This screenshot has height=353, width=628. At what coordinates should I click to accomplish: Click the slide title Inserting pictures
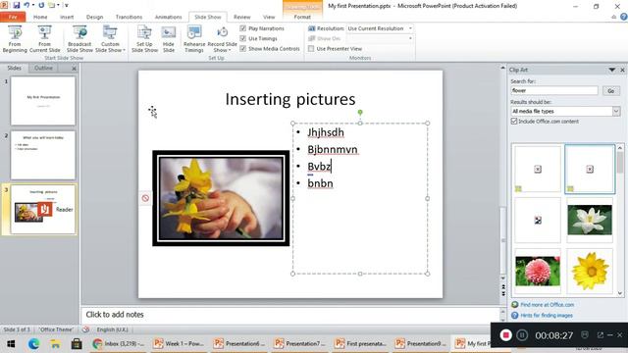[290, 99]
